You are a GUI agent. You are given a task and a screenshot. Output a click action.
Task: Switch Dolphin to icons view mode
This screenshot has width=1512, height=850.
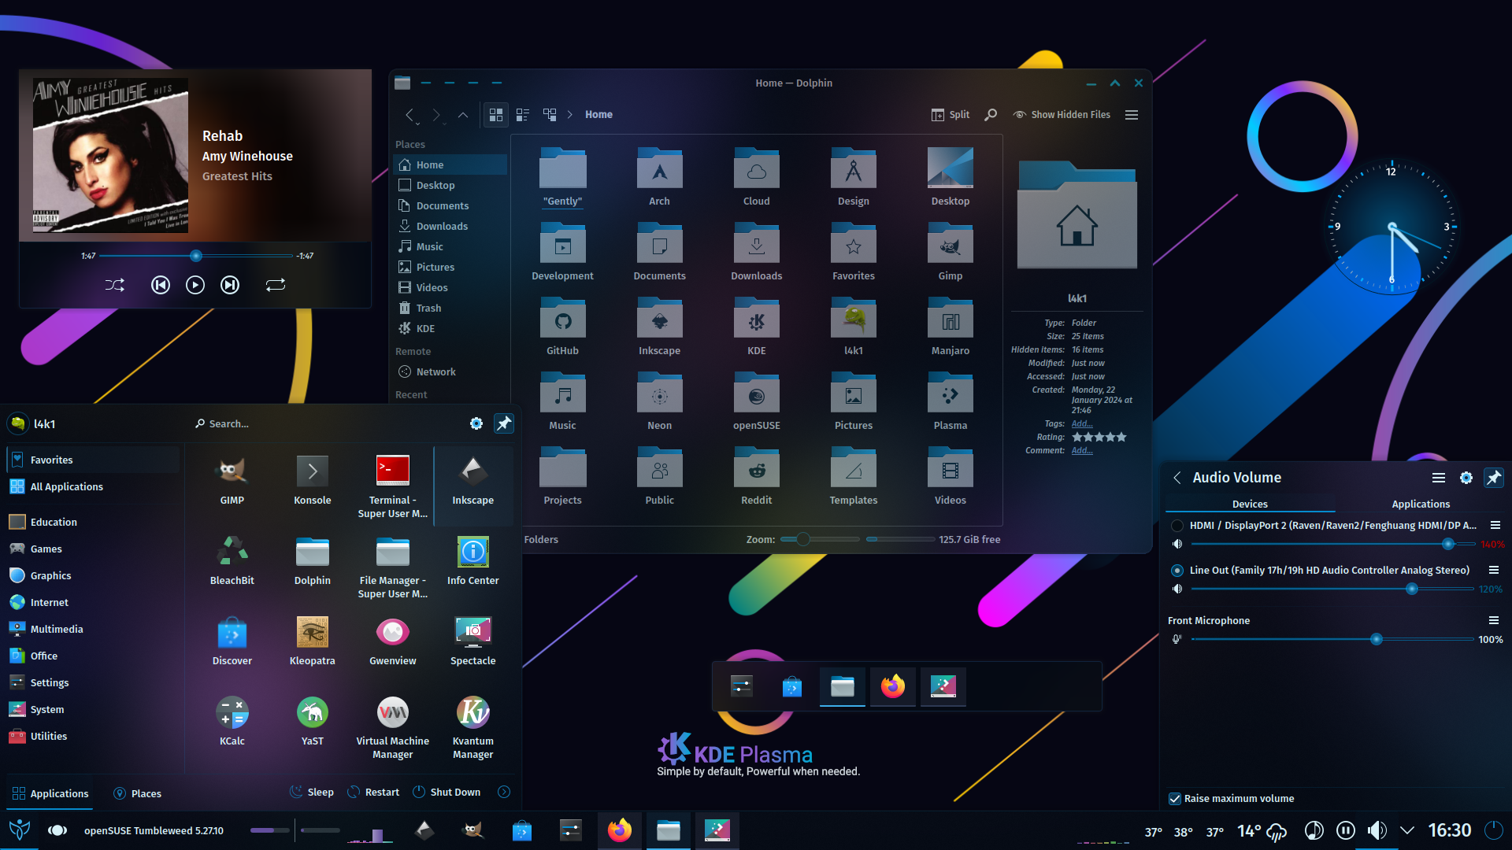[496, 115]
